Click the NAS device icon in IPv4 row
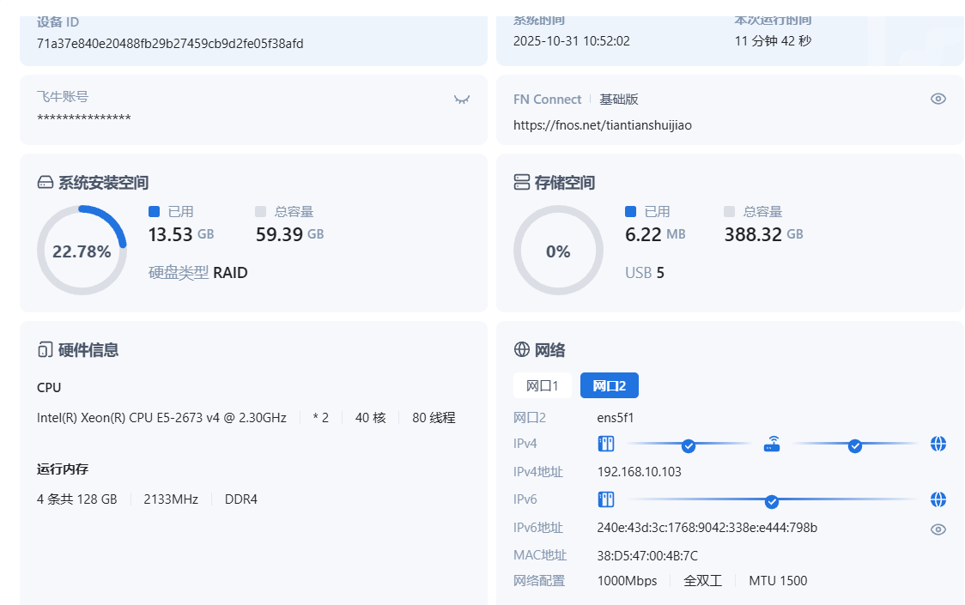 606,444
